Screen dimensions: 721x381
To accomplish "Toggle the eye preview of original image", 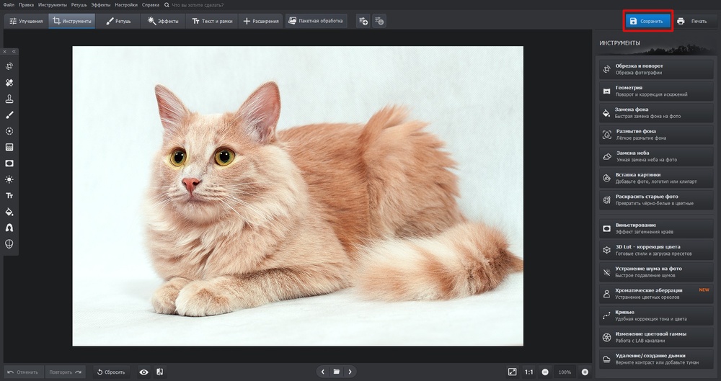I will pyautogui.click(x=143, y=372).
